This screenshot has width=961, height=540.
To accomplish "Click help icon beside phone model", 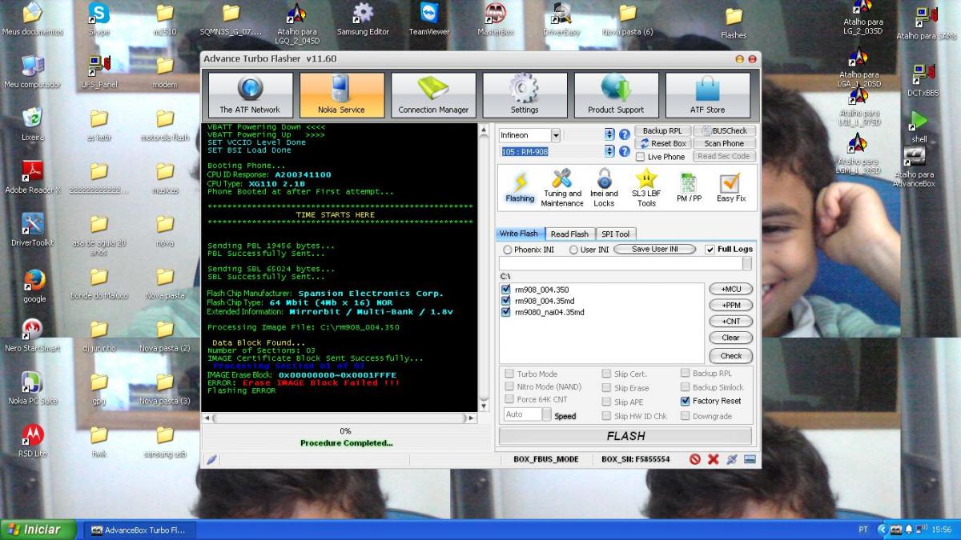I will [625, 151].
